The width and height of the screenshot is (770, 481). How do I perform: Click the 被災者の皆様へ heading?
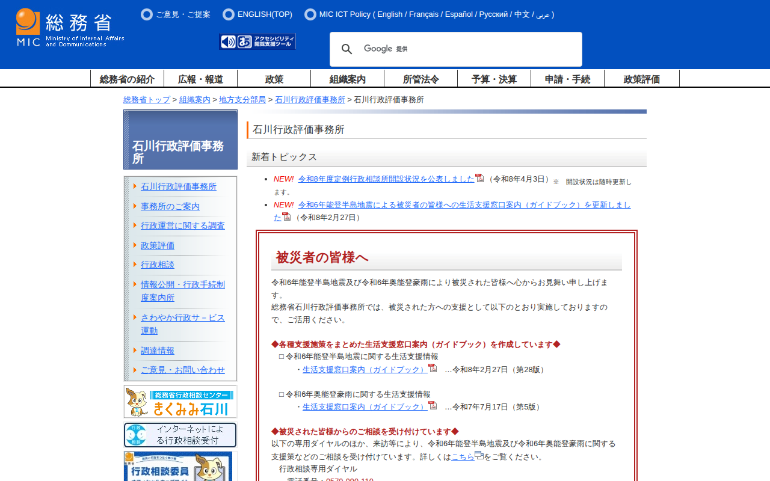(322, 257)
